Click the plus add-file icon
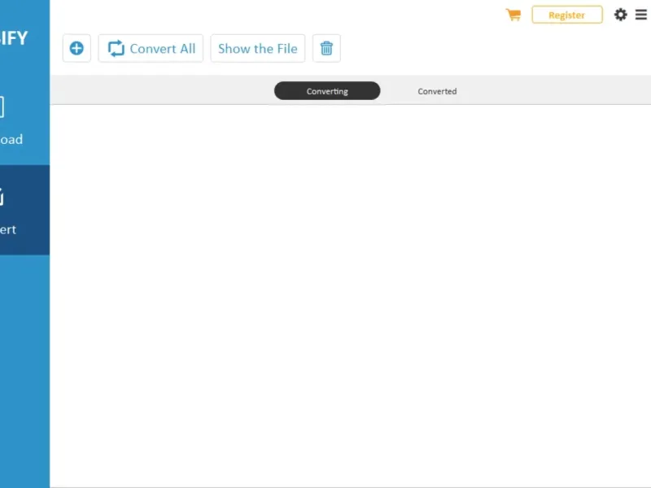 pos(76,48)
